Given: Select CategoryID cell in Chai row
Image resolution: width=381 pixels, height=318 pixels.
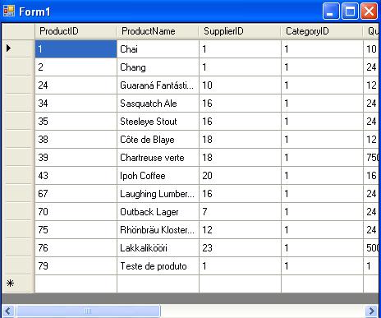Looking at the screenshot, I should click(x=322, y=48).
